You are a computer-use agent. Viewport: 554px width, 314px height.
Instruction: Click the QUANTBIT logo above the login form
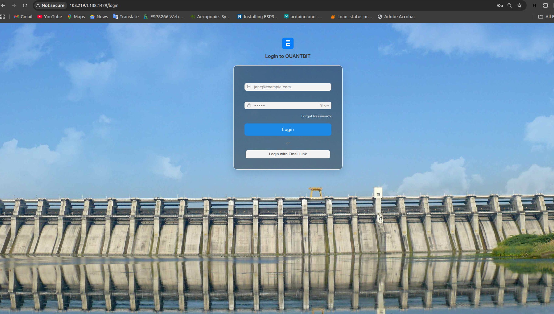coord(288,43)
